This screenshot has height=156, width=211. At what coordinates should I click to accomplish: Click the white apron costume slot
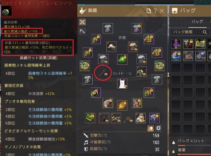122,83
